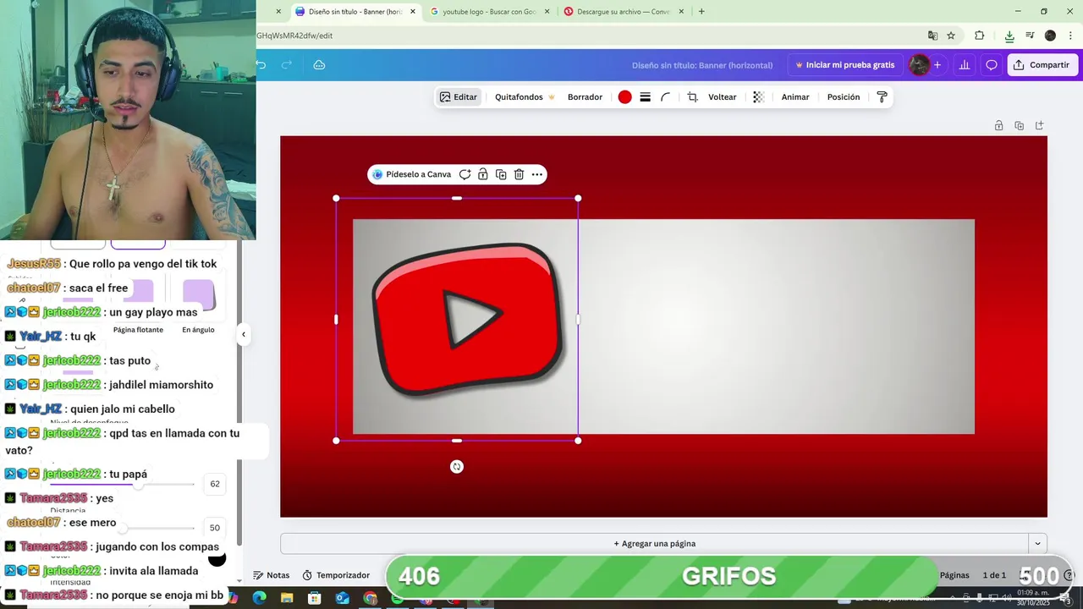The image size is (1083, 609).
Task: Click the design title field in header
Action: [x=702, y=65]
